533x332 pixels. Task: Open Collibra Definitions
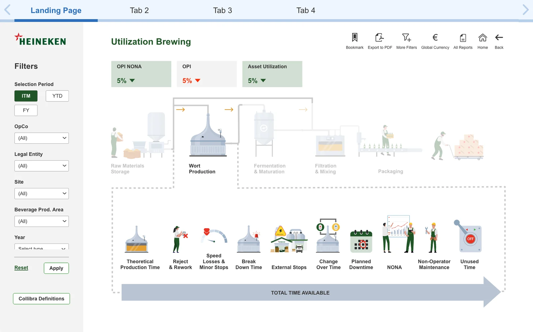point(42,299)
